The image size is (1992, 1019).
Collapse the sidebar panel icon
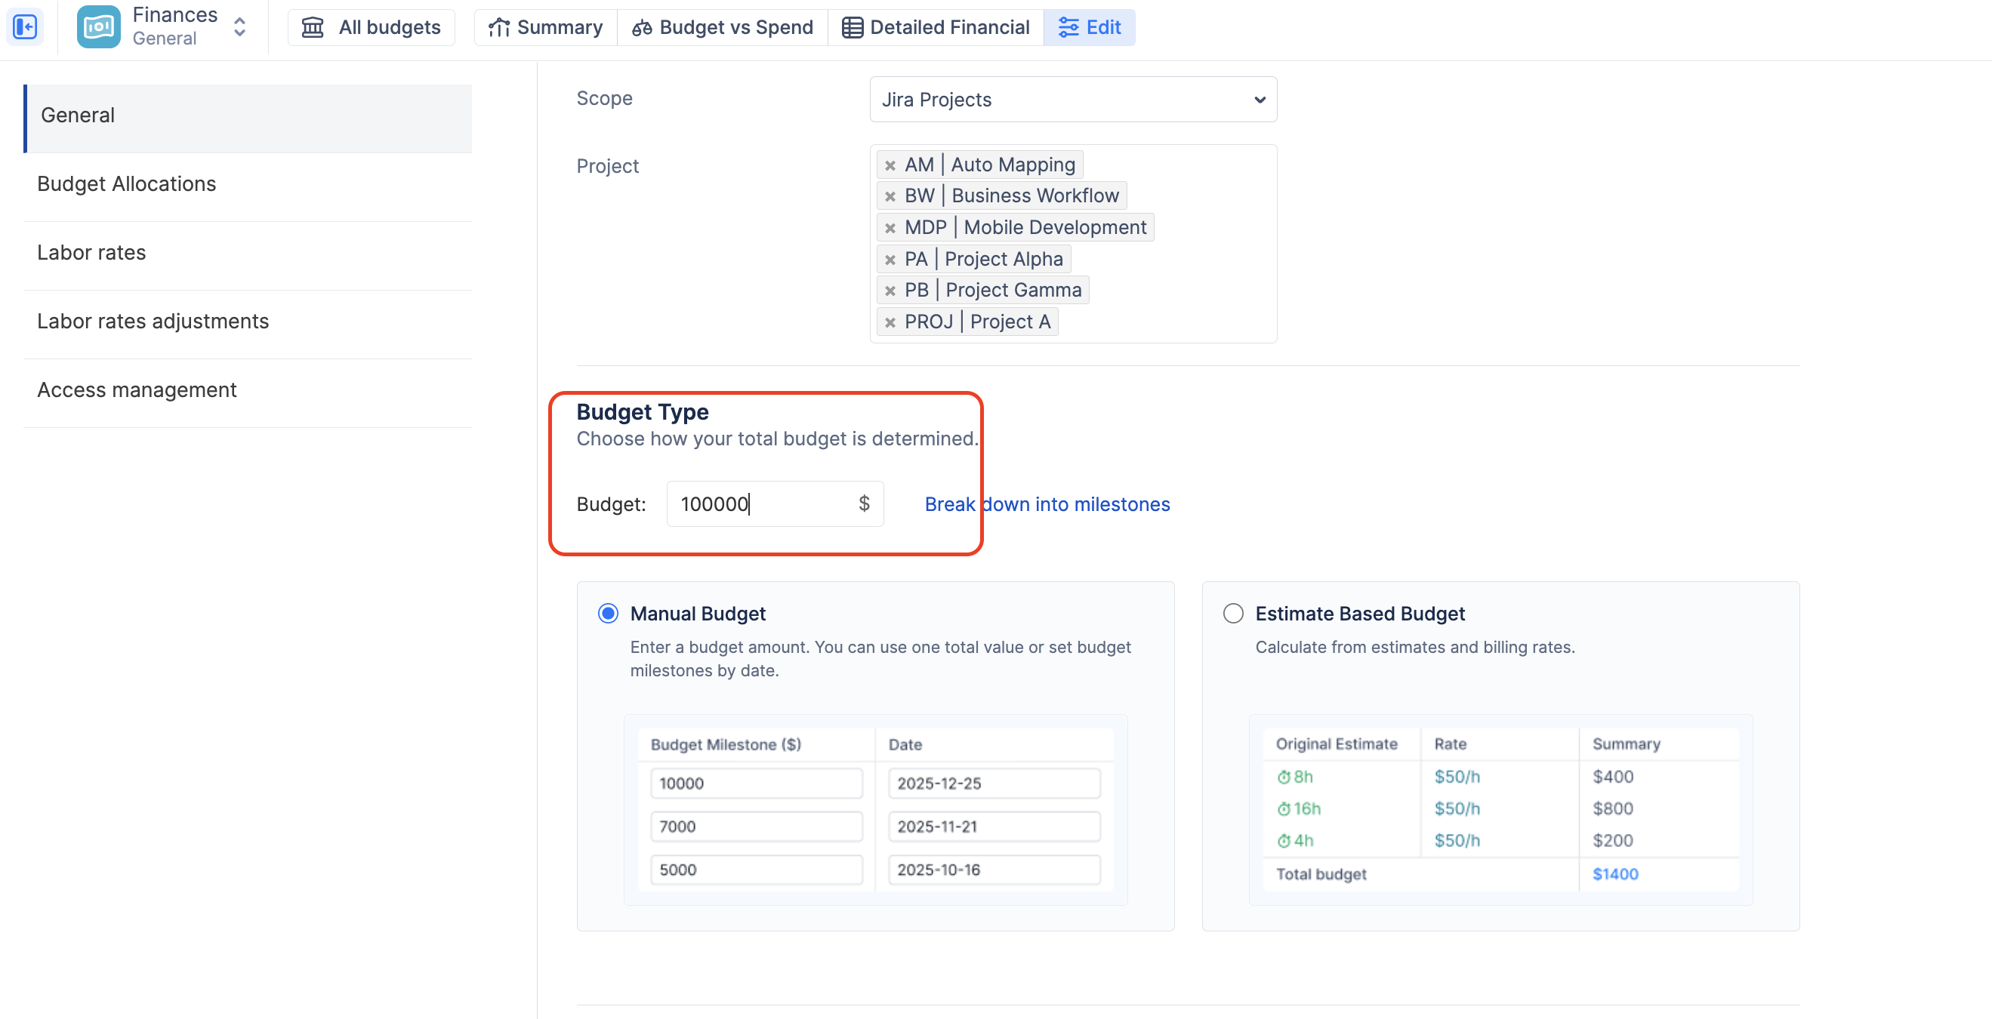pyautogui.click(x=25, y=27)
